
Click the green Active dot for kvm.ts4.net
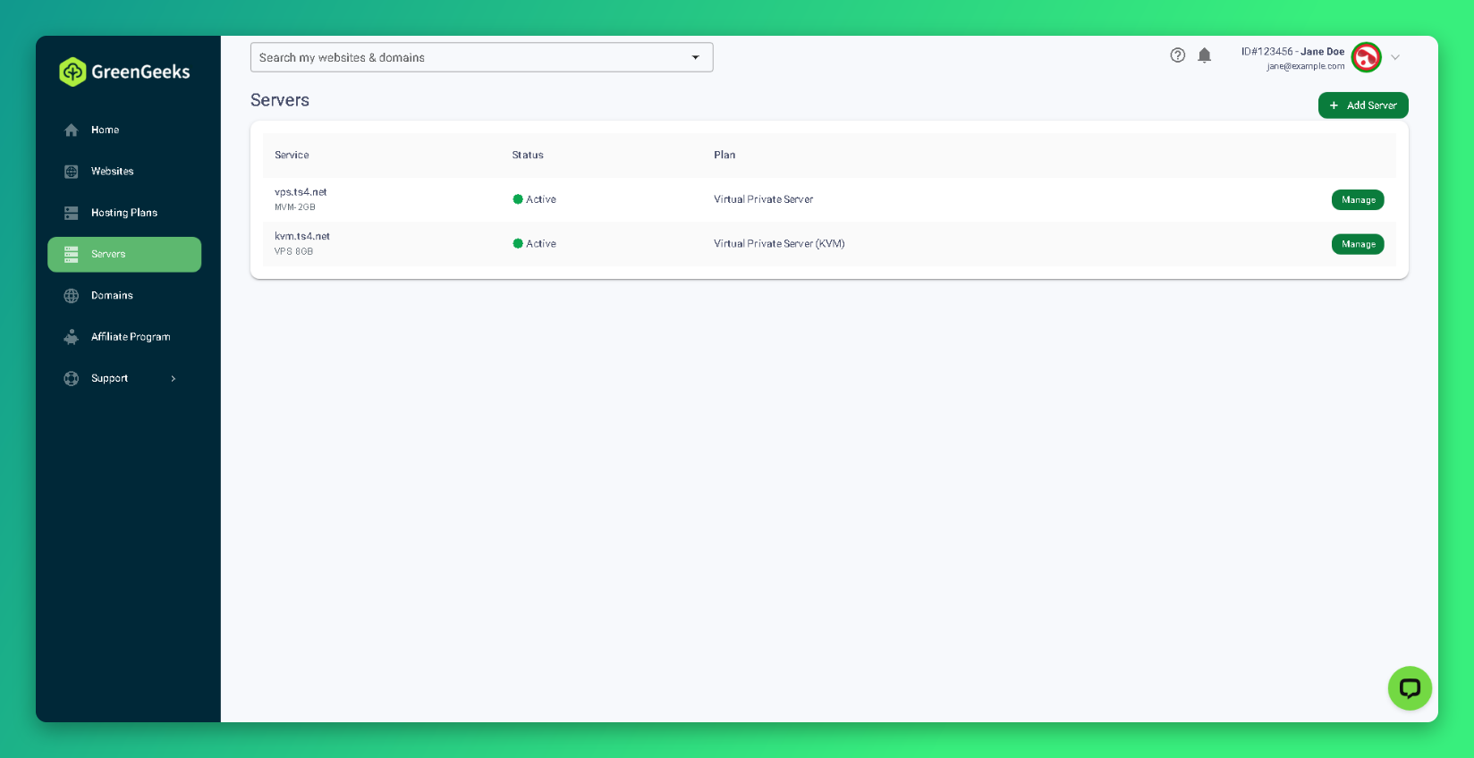[x=518, y=243]
